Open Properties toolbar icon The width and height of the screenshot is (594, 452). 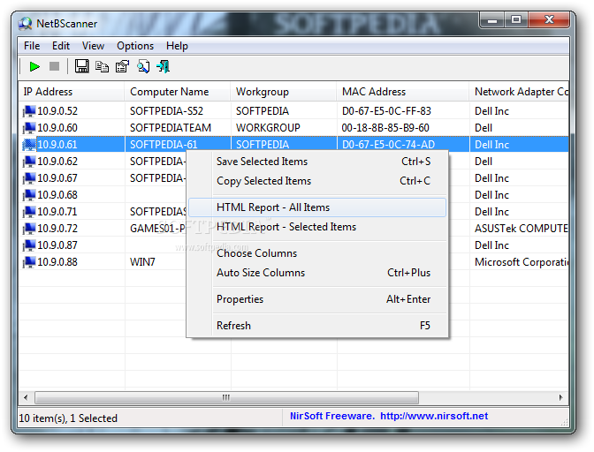pos(122,66)
